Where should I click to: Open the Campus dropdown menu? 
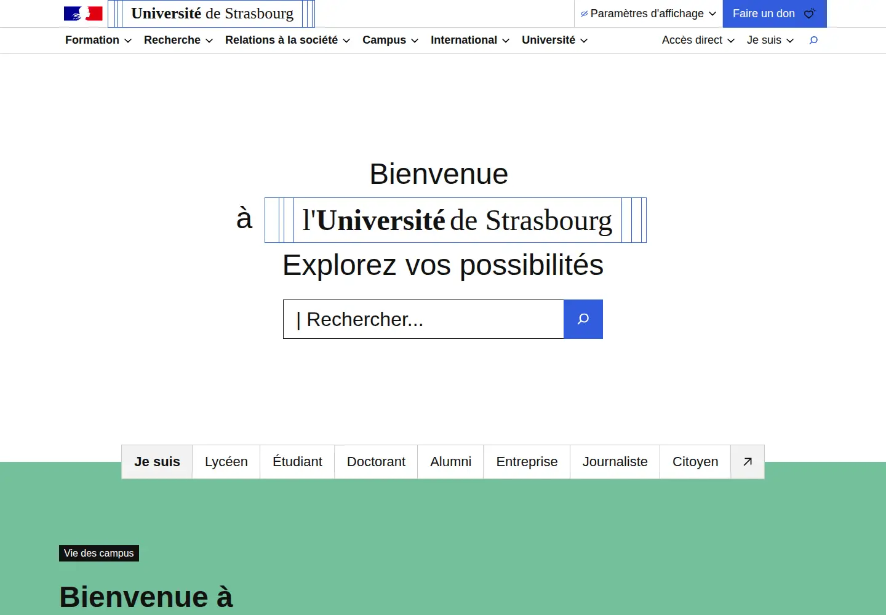point(390,40)
